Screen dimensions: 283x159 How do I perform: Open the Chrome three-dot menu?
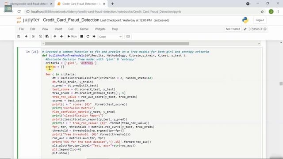pyautogui.click(x=278, y=11)
